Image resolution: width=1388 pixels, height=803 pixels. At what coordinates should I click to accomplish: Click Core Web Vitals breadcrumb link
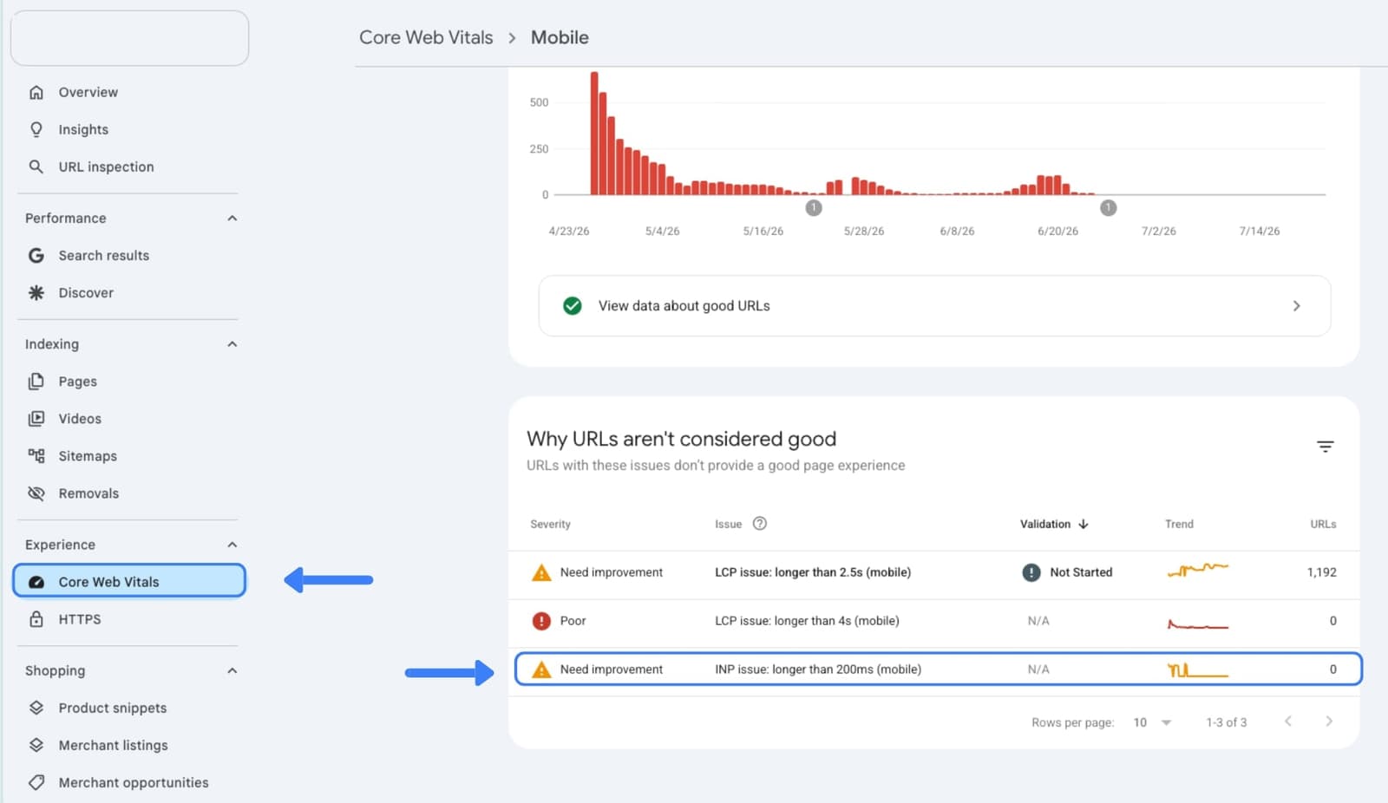(x=426, y=37)
